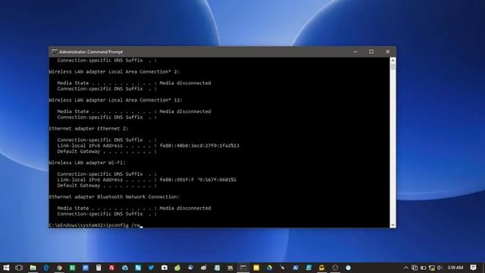
Task: Open the Twitter app from the taskbar
Action: (x=151, y=268)
